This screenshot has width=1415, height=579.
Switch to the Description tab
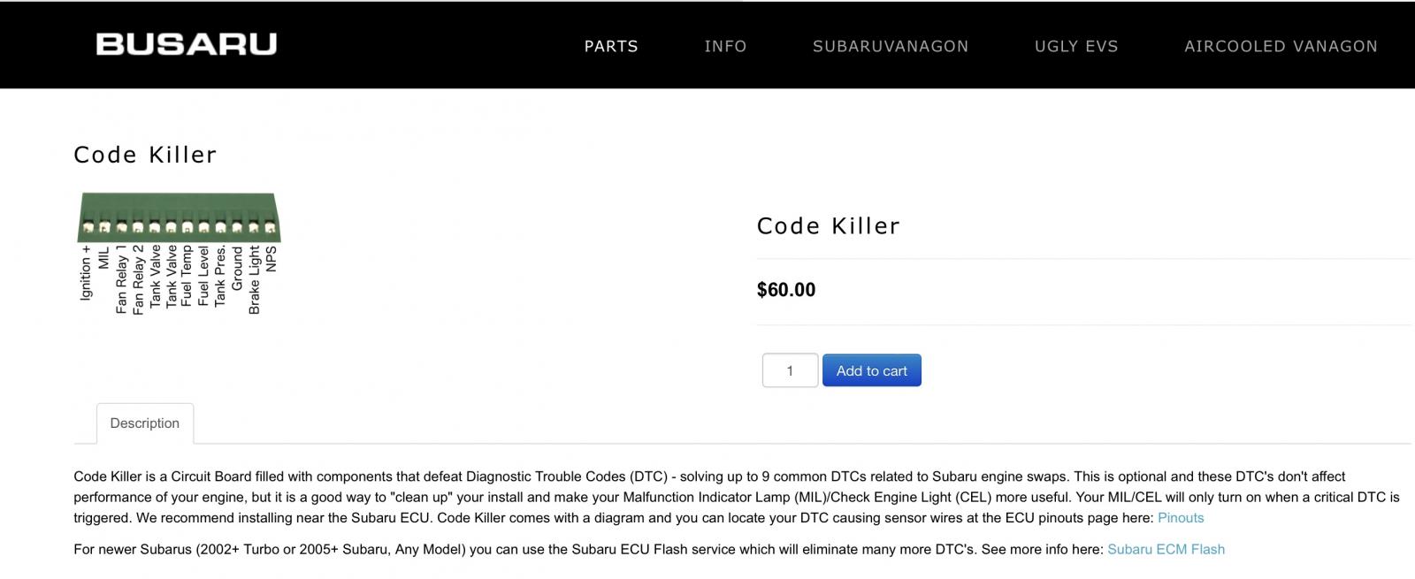point(145,423)
